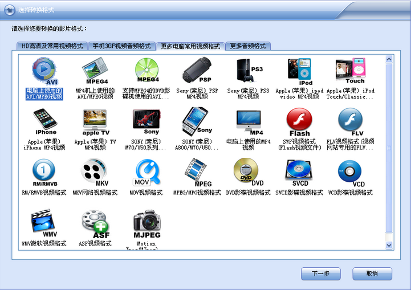411x290 pixels.
Task: Pick the ASF video format icon
Action: pyautogui.click(x=95, y=224)
